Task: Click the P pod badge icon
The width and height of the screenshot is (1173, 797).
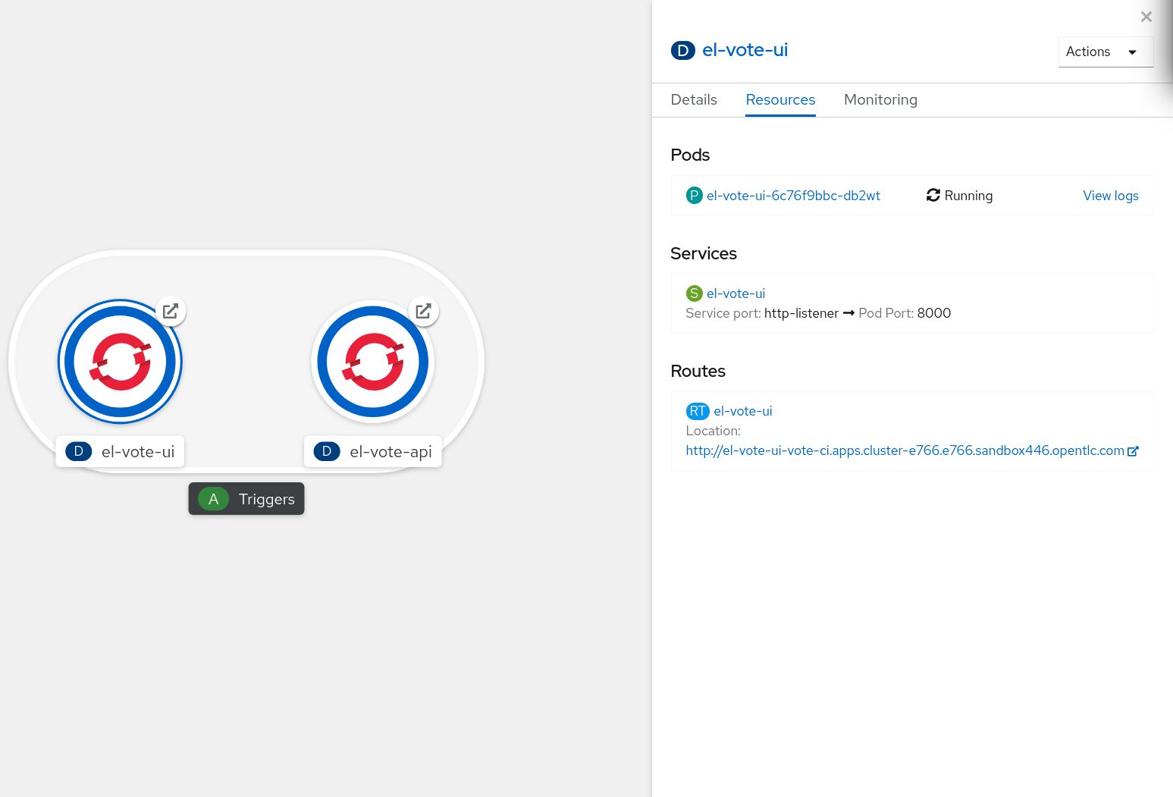Action: (x=695, y=196)
